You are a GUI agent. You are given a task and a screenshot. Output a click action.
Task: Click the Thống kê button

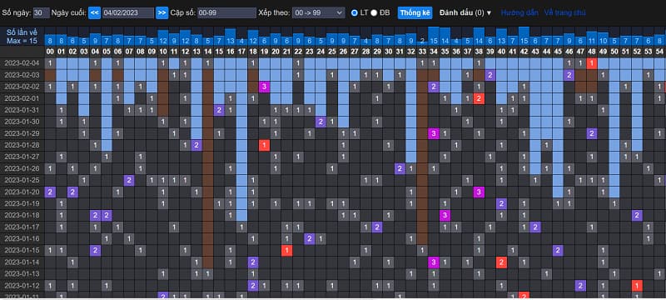(x=415, y=12)
